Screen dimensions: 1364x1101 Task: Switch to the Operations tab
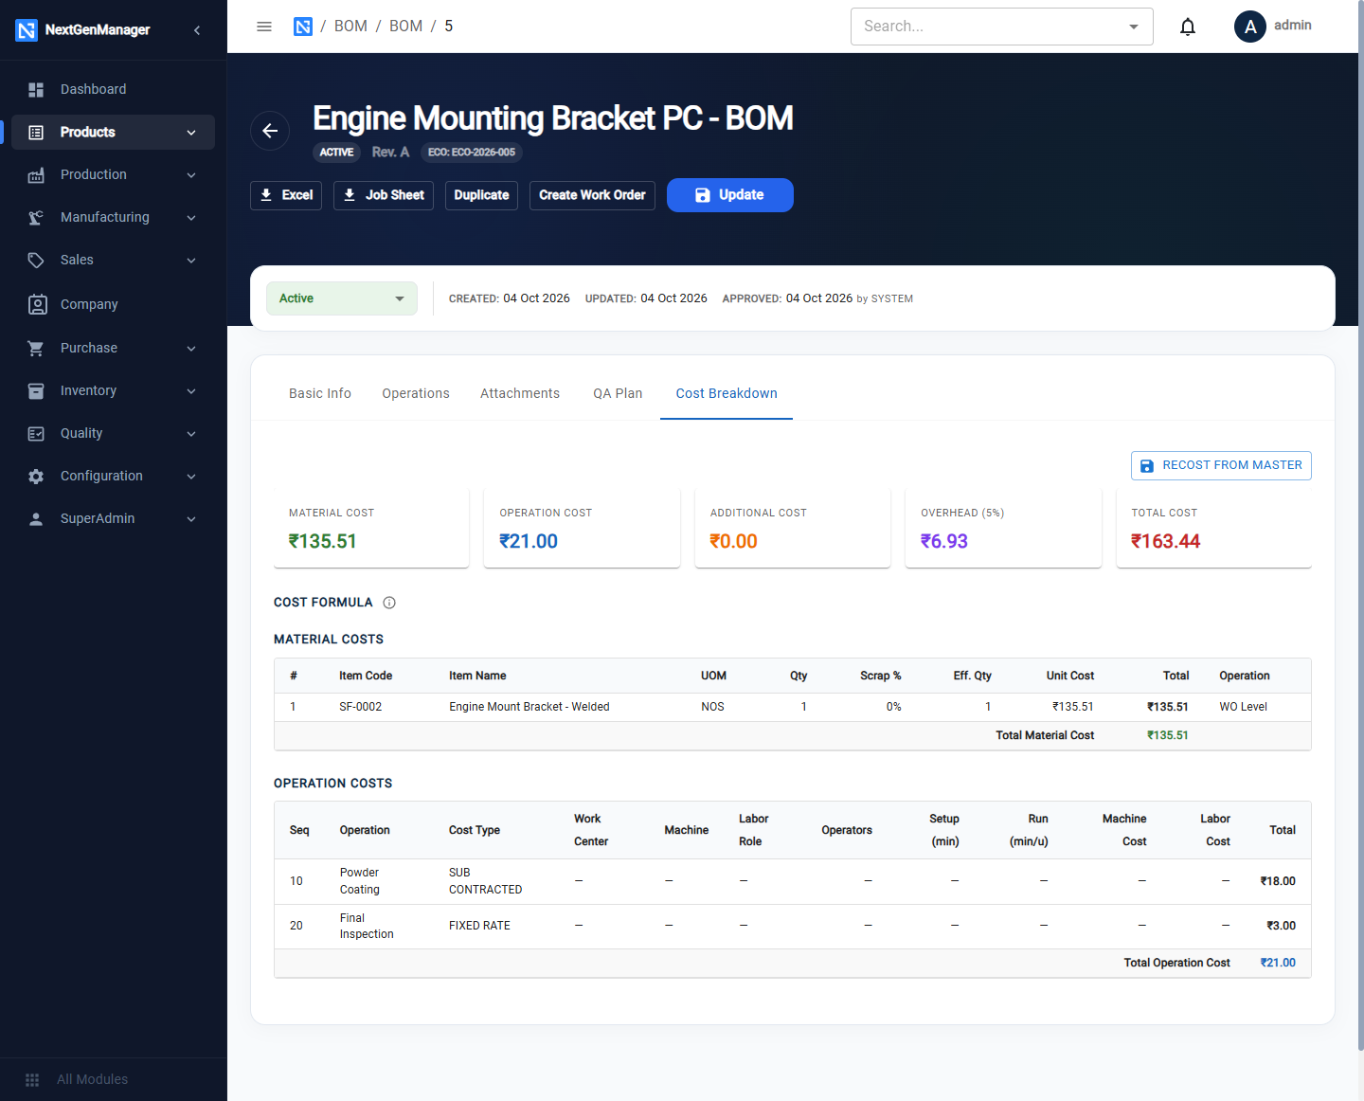(416, 393)
